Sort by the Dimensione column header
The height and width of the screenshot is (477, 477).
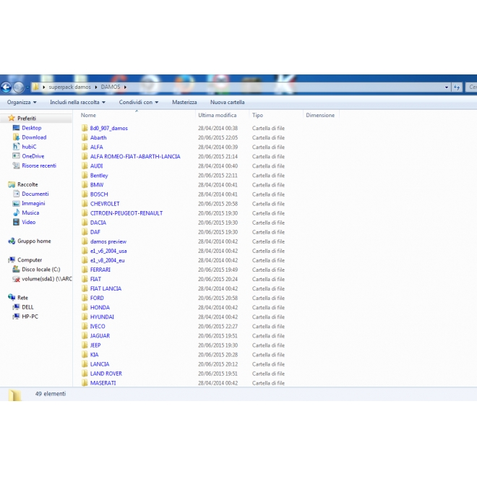[x=321, y=116]
